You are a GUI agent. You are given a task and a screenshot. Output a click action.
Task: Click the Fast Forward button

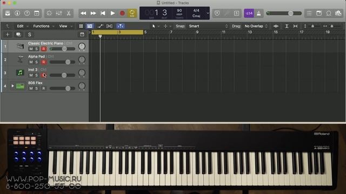click(93, 13)
